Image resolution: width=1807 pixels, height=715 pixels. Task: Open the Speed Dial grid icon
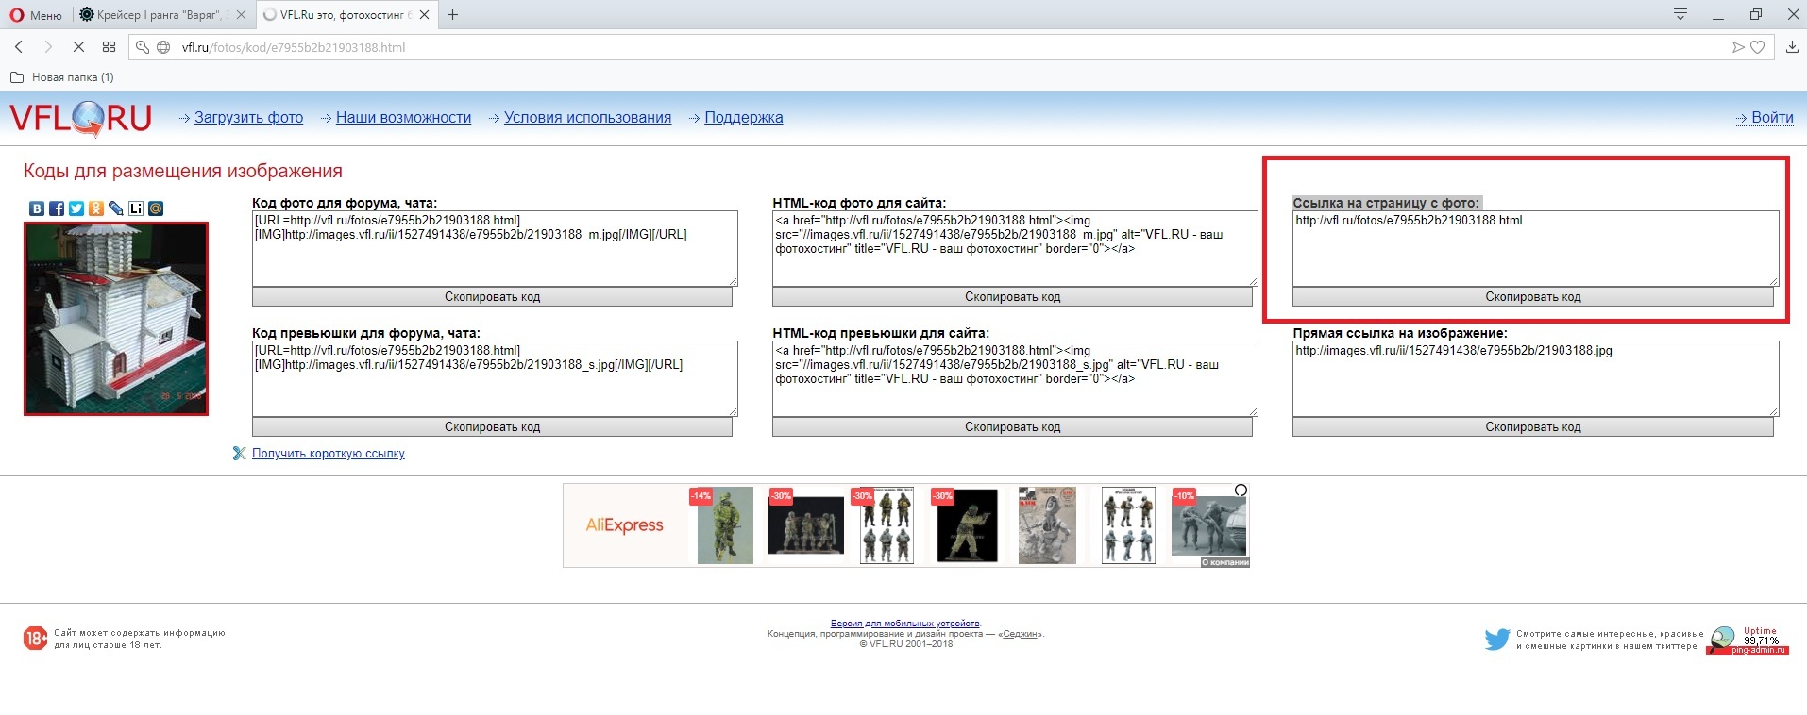(x=109, y=47)
